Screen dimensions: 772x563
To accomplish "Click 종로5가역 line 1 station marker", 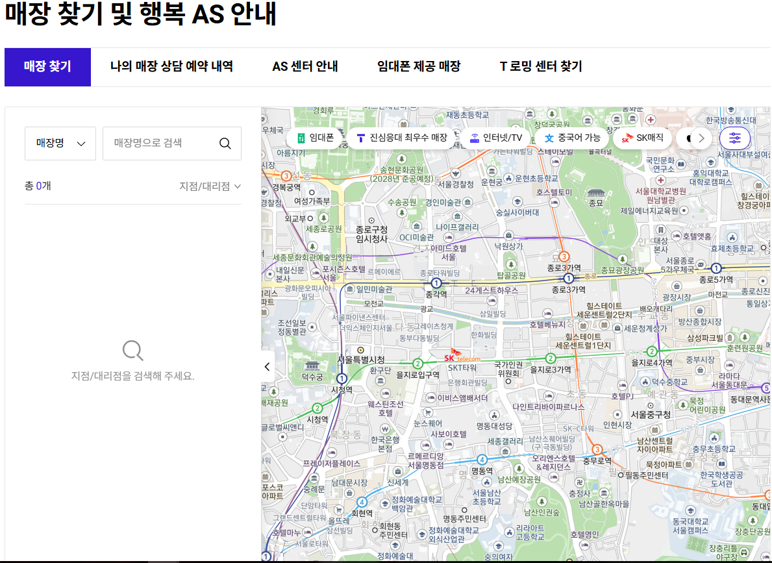I will (716, 268).
